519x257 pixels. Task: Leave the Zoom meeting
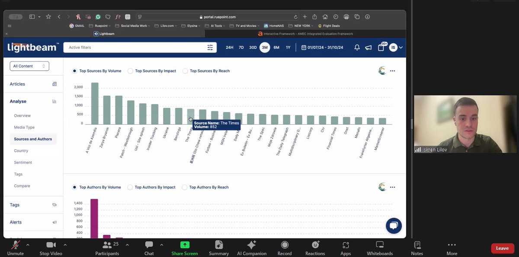coord(503,248)
